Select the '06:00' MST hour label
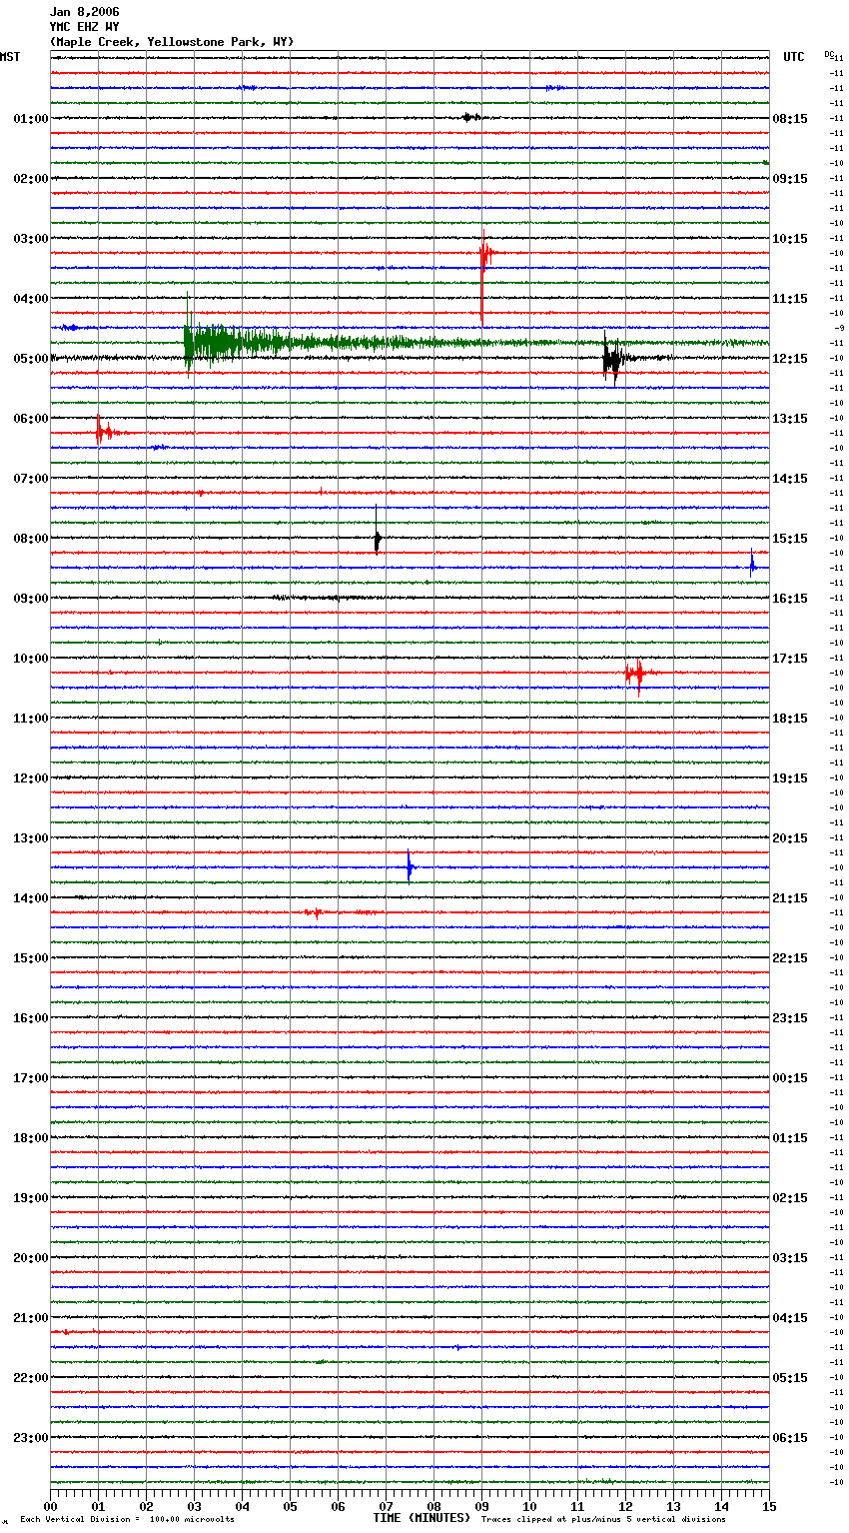This screenshot has height=1533, width=849. (31, 419)
